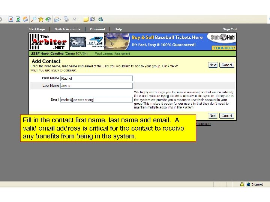Click the soccer ball association logo image

pyautogui.click(x=78, y=42)
